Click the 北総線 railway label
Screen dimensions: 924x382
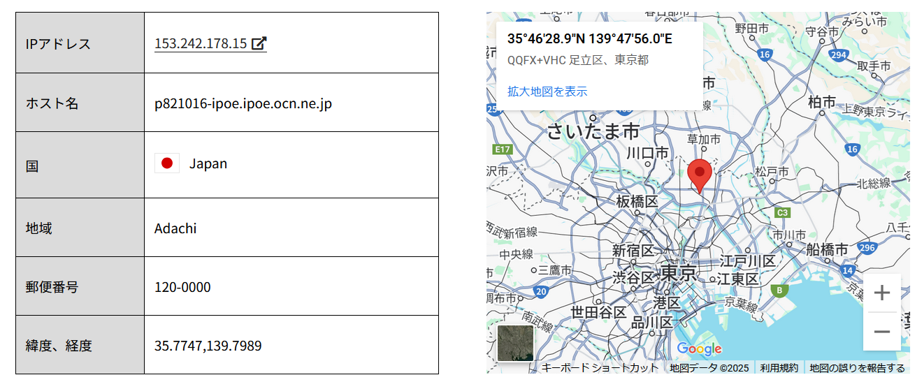point(874,184)
